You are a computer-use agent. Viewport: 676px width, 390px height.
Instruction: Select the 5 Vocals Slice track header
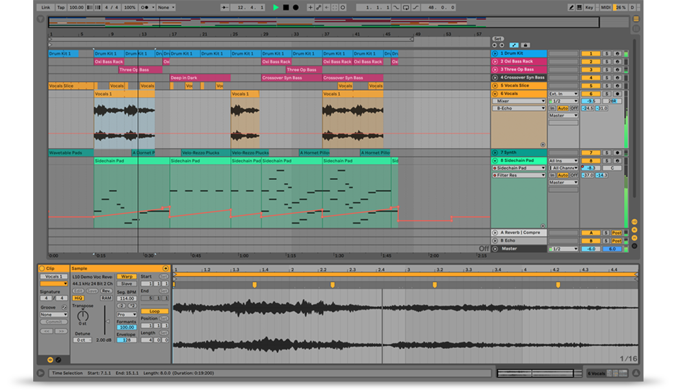coord(519,85)
